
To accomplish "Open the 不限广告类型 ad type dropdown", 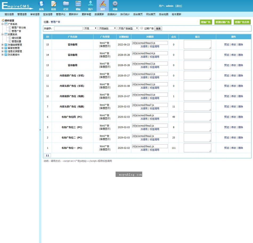I will click(x=128, y=29).
